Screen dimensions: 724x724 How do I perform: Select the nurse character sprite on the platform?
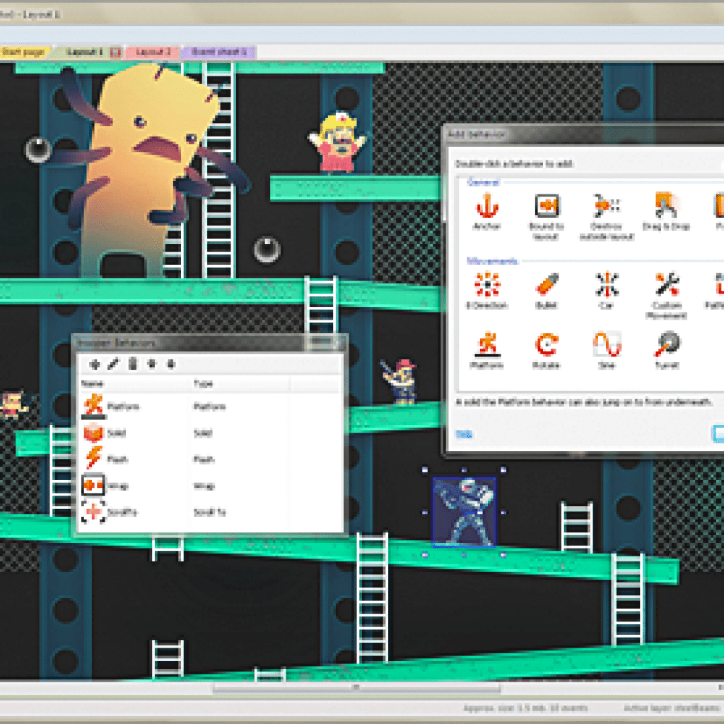click(x=337, y=142)
